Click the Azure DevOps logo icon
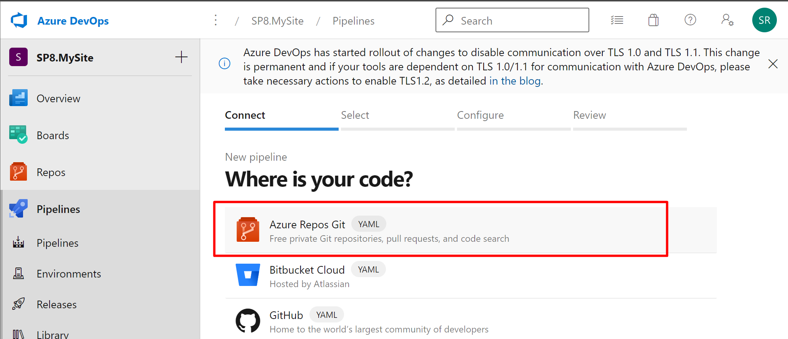Screen dimensions: 788x339 tap(19, 20)
